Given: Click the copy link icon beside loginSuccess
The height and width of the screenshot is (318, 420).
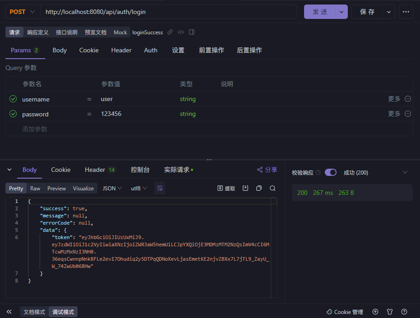Looking at the screenshot, I should pyautogui.click(x=170, y=32).
